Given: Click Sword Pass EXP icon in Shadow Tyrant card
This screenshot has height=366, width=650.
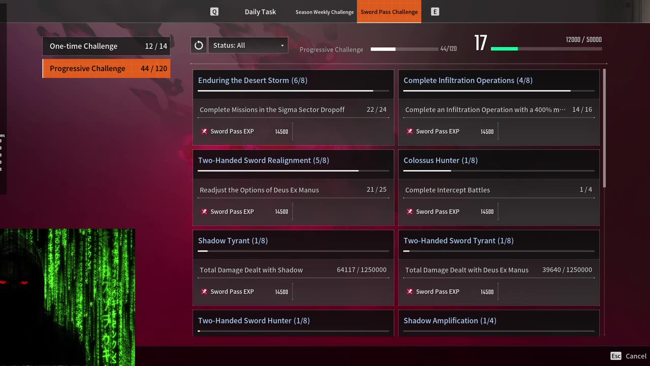Looking at the screenshot, I should 204,291.
